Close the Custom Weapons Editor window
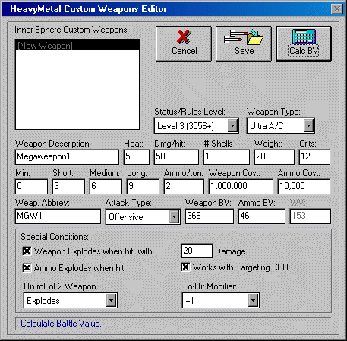 [x=337, y=9]
